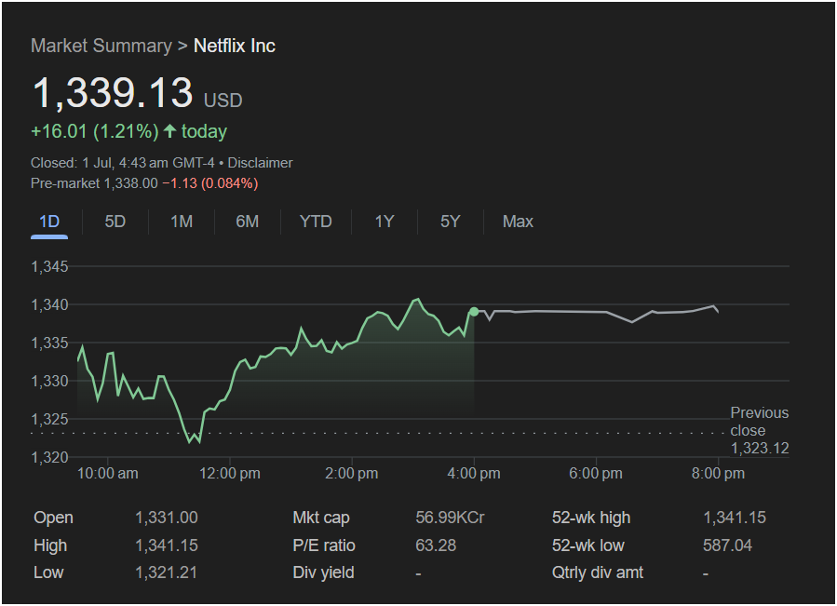Click the +16.01 (1.21%) change text
The image size is (837, 606).
point(95,131)
